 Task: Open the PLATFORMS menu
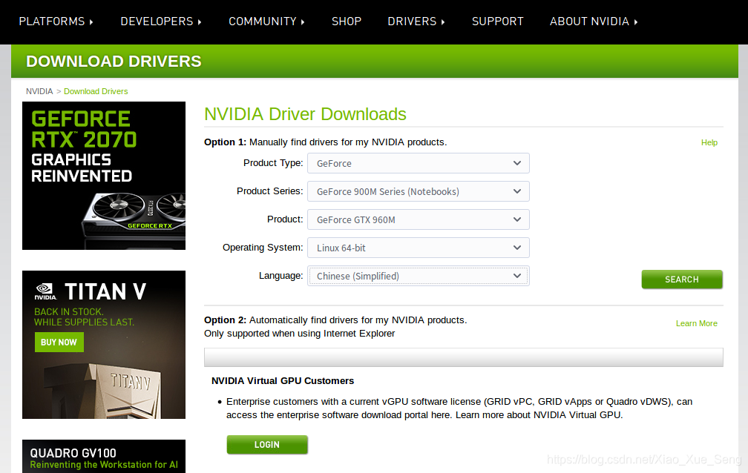tap(56, 21)
